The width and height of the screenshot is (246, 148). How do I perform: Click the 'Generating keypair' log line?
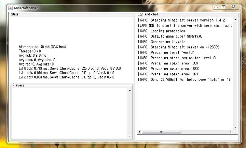[x=161, y=42]
